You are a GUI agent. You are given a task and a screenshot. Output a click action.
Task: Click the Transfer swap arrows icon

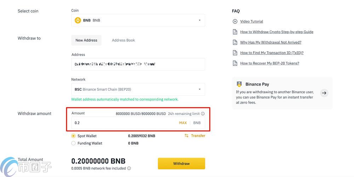pyautogui.click(x=187, y=136)
